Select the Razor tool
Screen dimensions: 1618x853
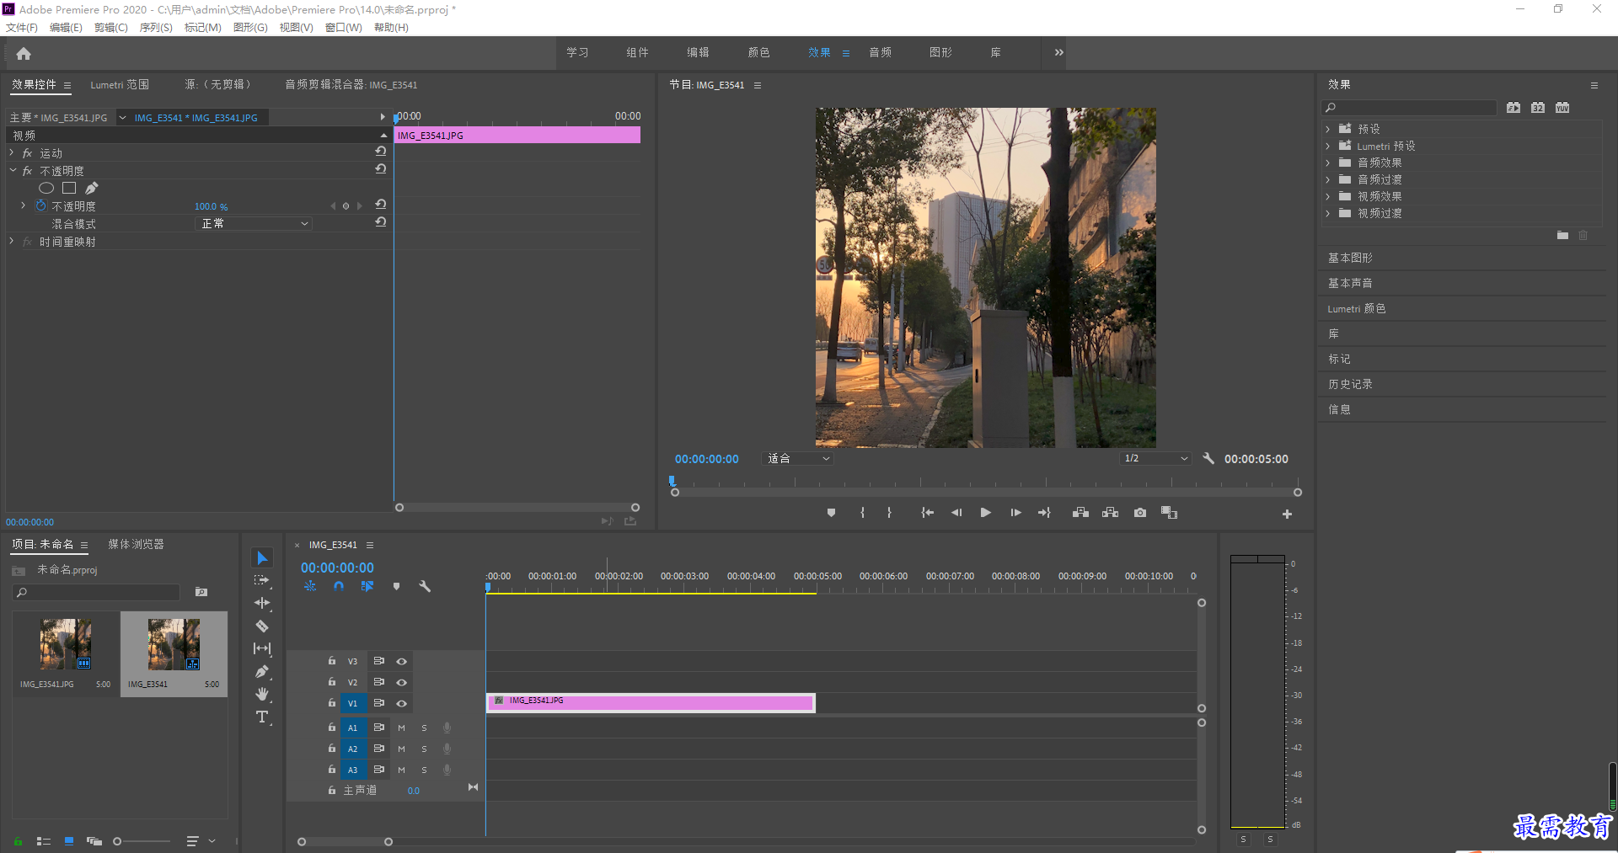[x=262, y=626]
